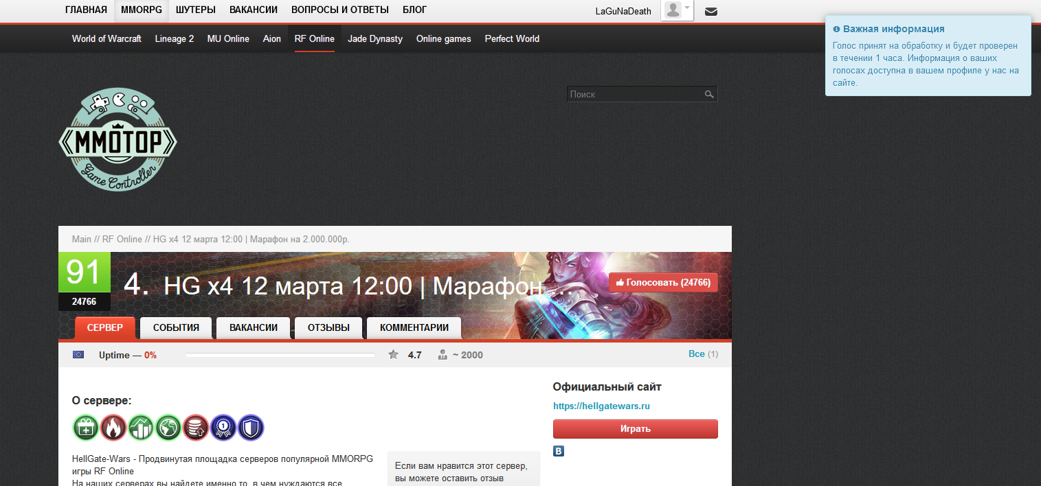The height and width of the screenshot is (486, 1041).
Task: Expand the user avatar dropdown arrow
Action: click(x=687, y=8)
